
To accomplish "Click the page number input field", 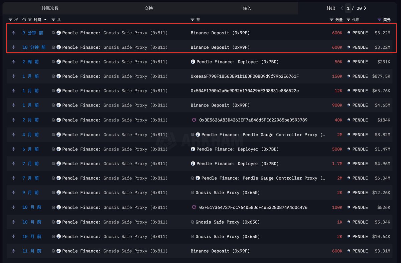I will (349, 8).
